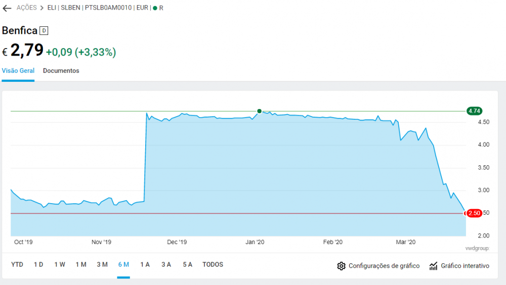Select the 3 A chart range

166,264
